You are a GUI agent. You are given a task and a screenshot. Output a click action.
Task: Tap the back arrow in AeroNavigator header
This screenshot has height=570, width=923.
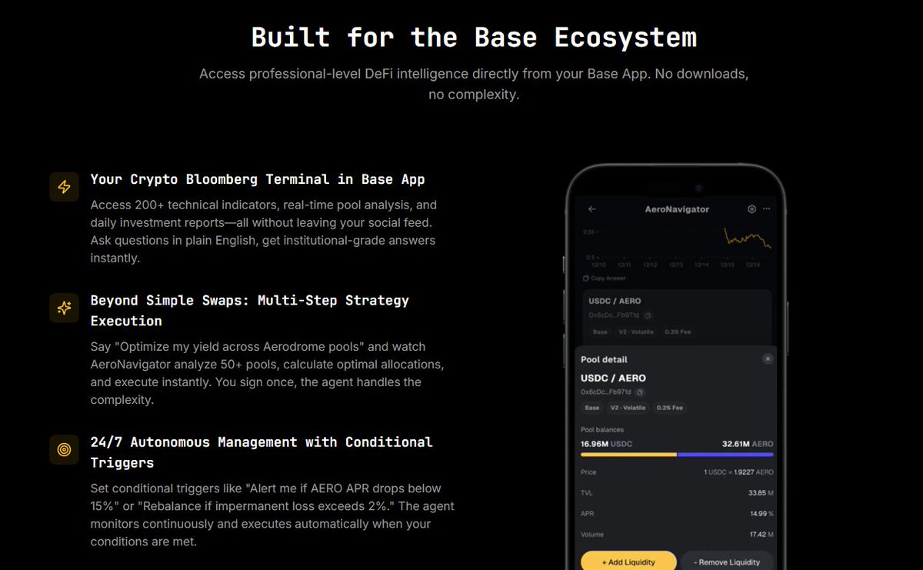tap(591, 209)
